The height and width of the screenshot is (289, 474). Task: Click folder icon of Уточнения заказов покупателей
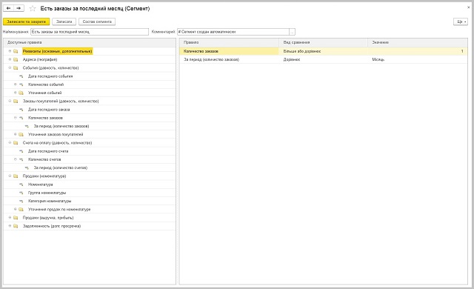coord(21,135)
